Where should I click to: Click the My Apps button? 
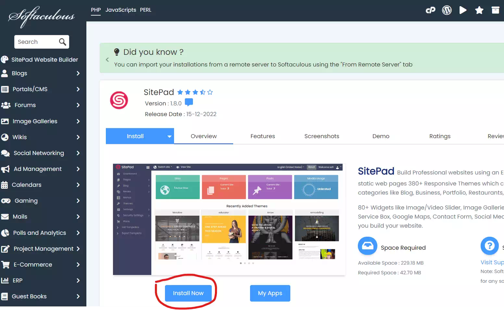tap(270, 293)
